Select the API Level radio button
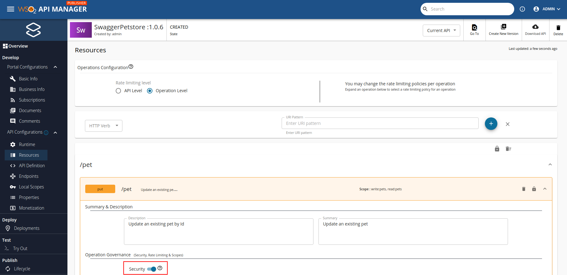The width and height of the screenshot is (567, 275). tap(118, 91)
